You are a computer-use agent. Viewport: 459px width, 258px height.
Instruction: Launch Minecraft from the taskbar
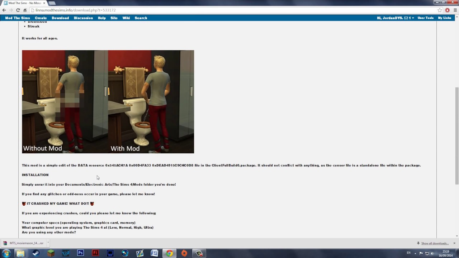point(51,253)
